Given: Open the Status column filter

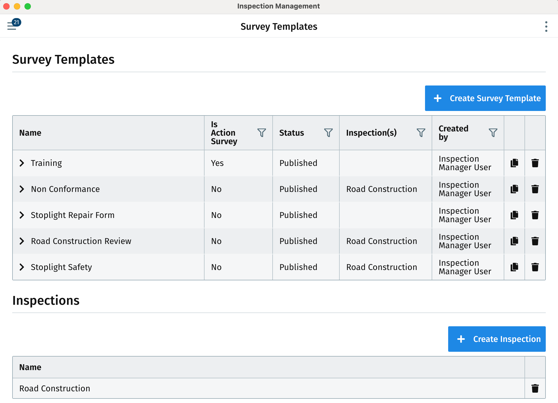Looking at the screenshot, I should pos(329,133).
